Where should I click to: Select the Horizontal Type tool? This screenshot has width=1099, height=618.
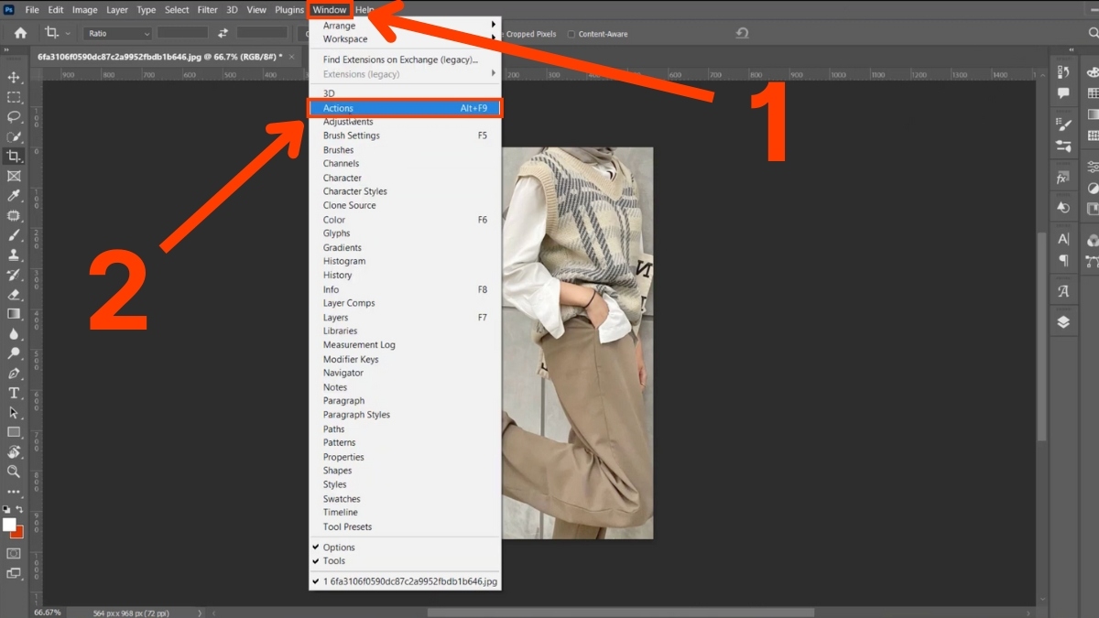14,393
